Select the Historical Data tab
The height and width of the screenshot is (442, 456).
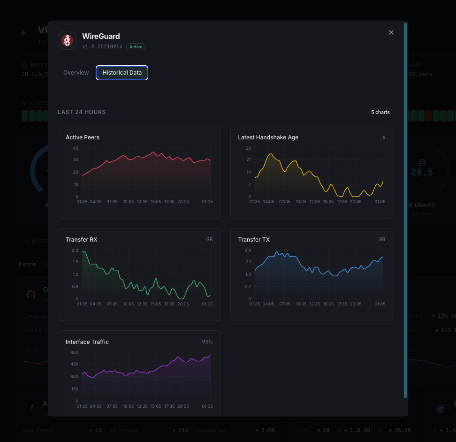[x=122, y=73]
